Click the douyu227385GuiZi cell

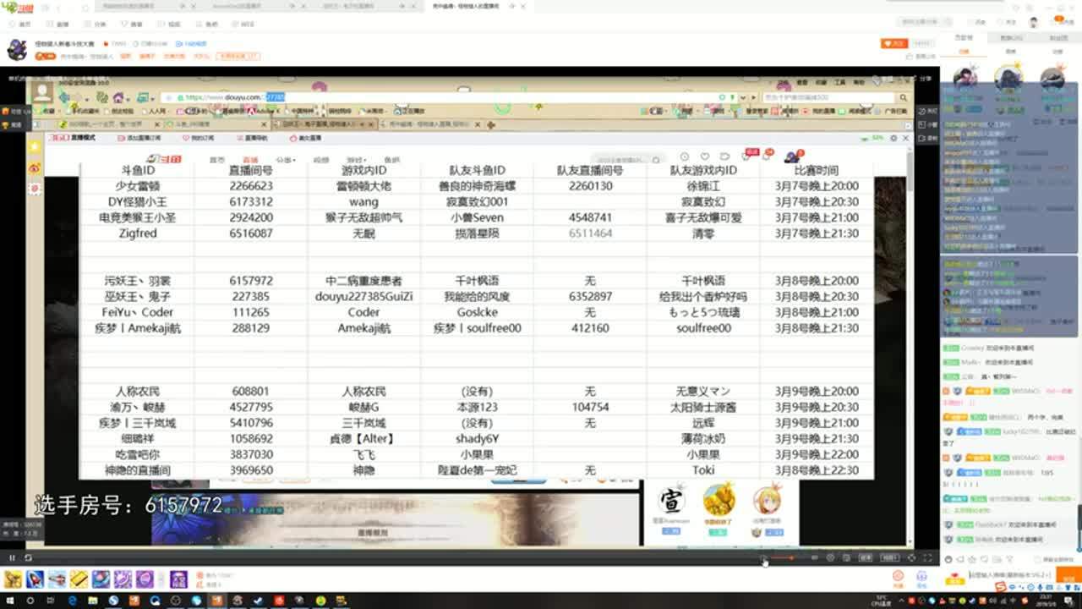coord(363,297)
